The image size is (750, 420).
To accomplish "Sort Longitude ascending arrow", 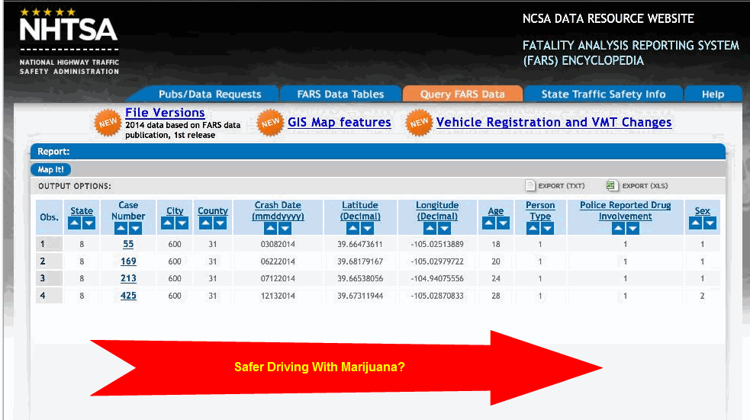I will click(x=430, y=229).
